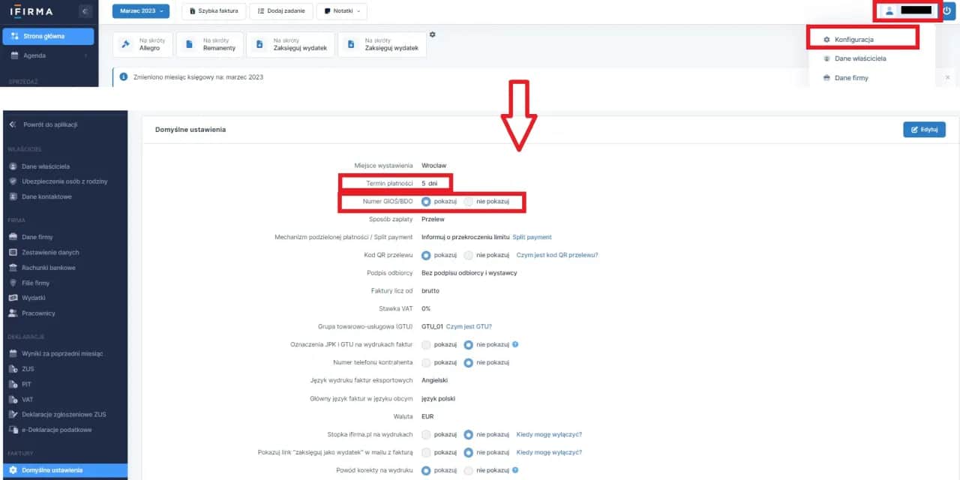Open Konfiguracja from the user menu

(854, 37)
